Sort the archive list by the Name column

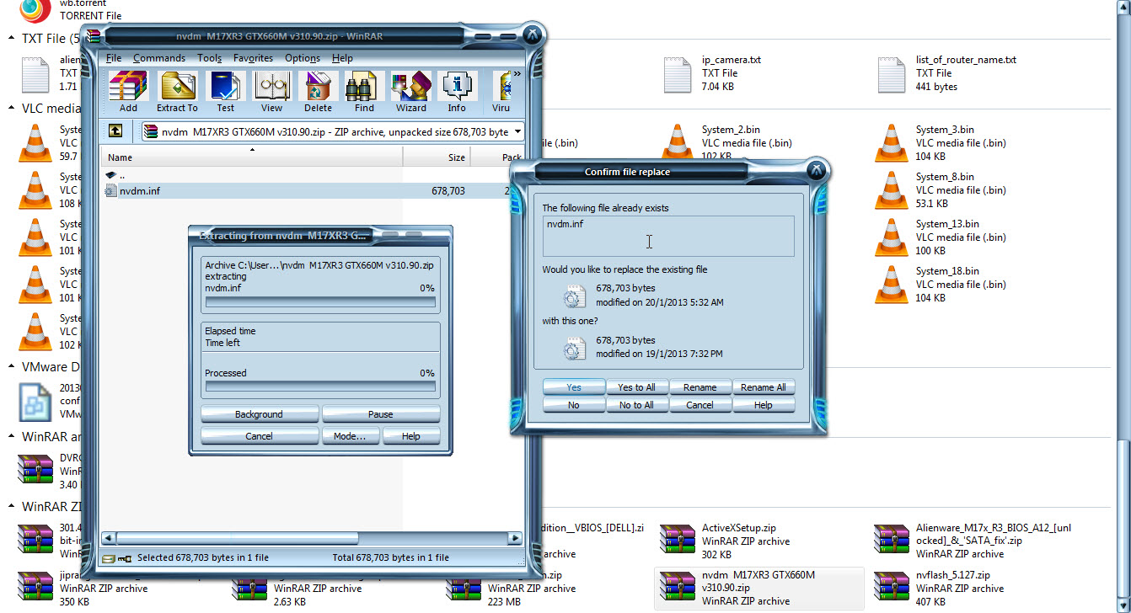click(251, 157)
